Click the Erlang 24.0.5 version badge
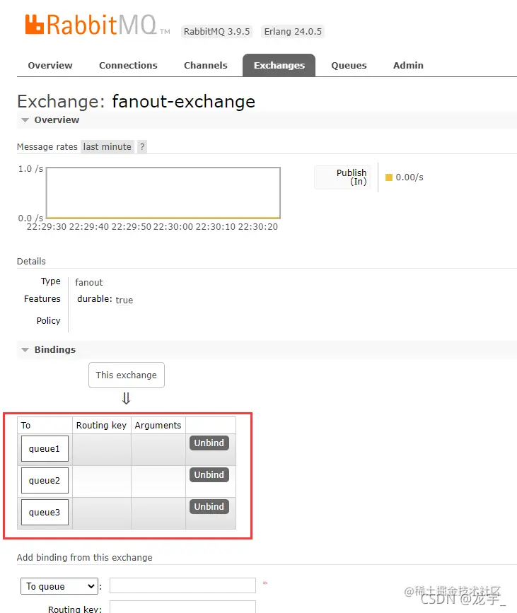The width and height of the screenshot is (517, 613). [x=293, y=31]
